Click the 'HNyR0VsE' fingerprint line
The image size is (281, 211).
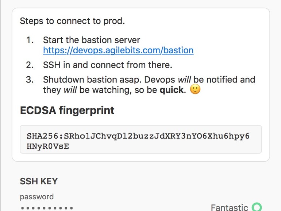point(48,146)
